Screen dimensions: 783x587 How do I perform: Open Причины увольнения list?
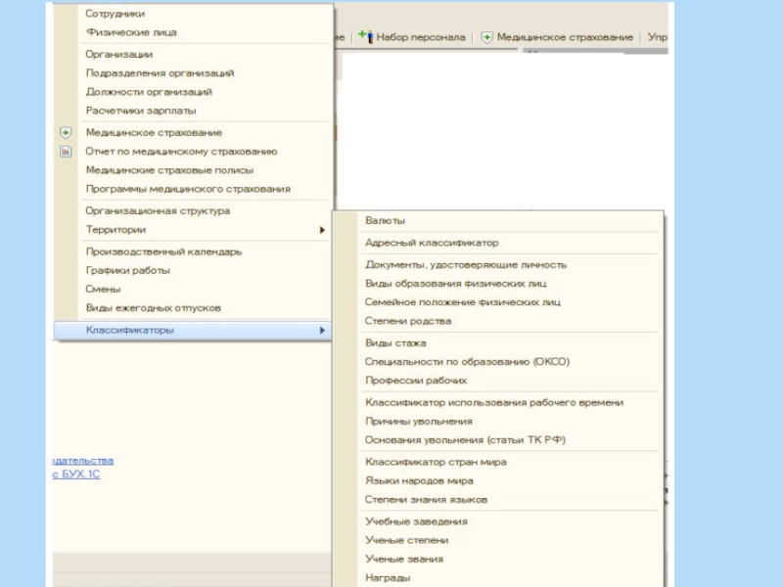[x=418, y=422]
